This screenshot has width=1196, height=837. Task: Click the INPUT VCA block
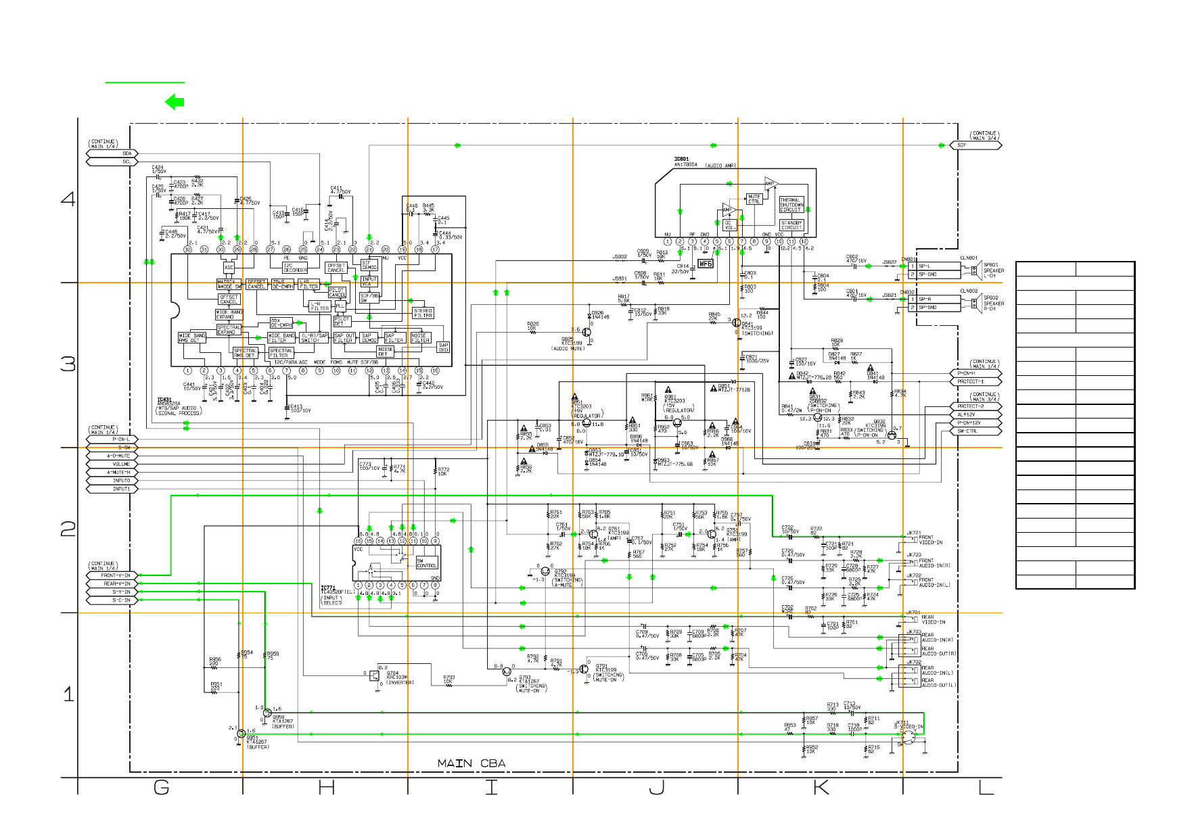pyautogui.click(x=369, y=281)
